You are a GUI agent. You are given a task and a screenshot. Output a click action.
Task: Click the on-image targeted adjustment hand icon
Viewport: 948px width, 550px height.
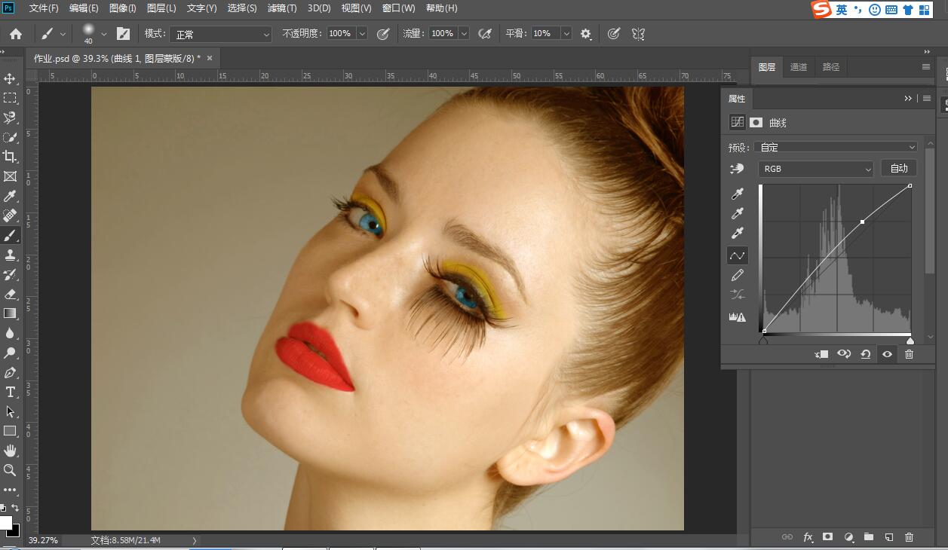pos(737,169)
